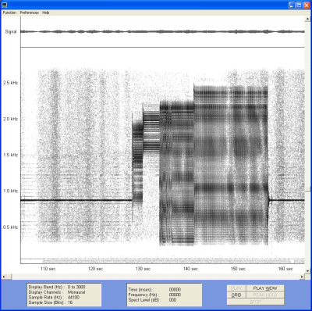Maximize the spectrogram window
This screenshot has height=311, width=312.
(x=300, y=5)
